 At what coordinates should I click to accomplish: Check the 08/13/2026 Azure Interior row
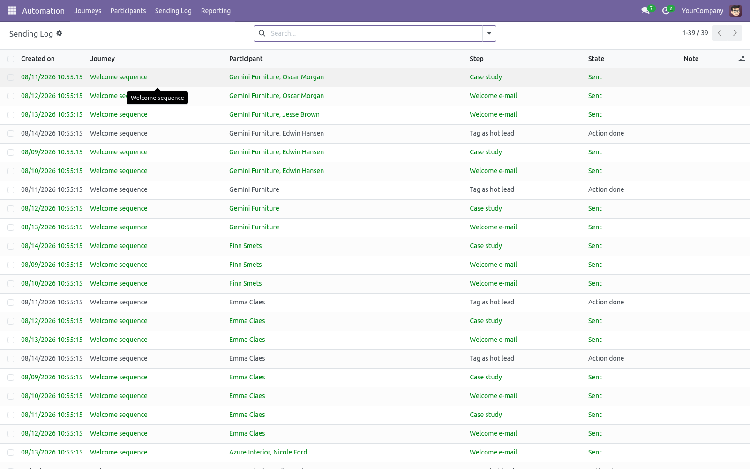point(11,453)
